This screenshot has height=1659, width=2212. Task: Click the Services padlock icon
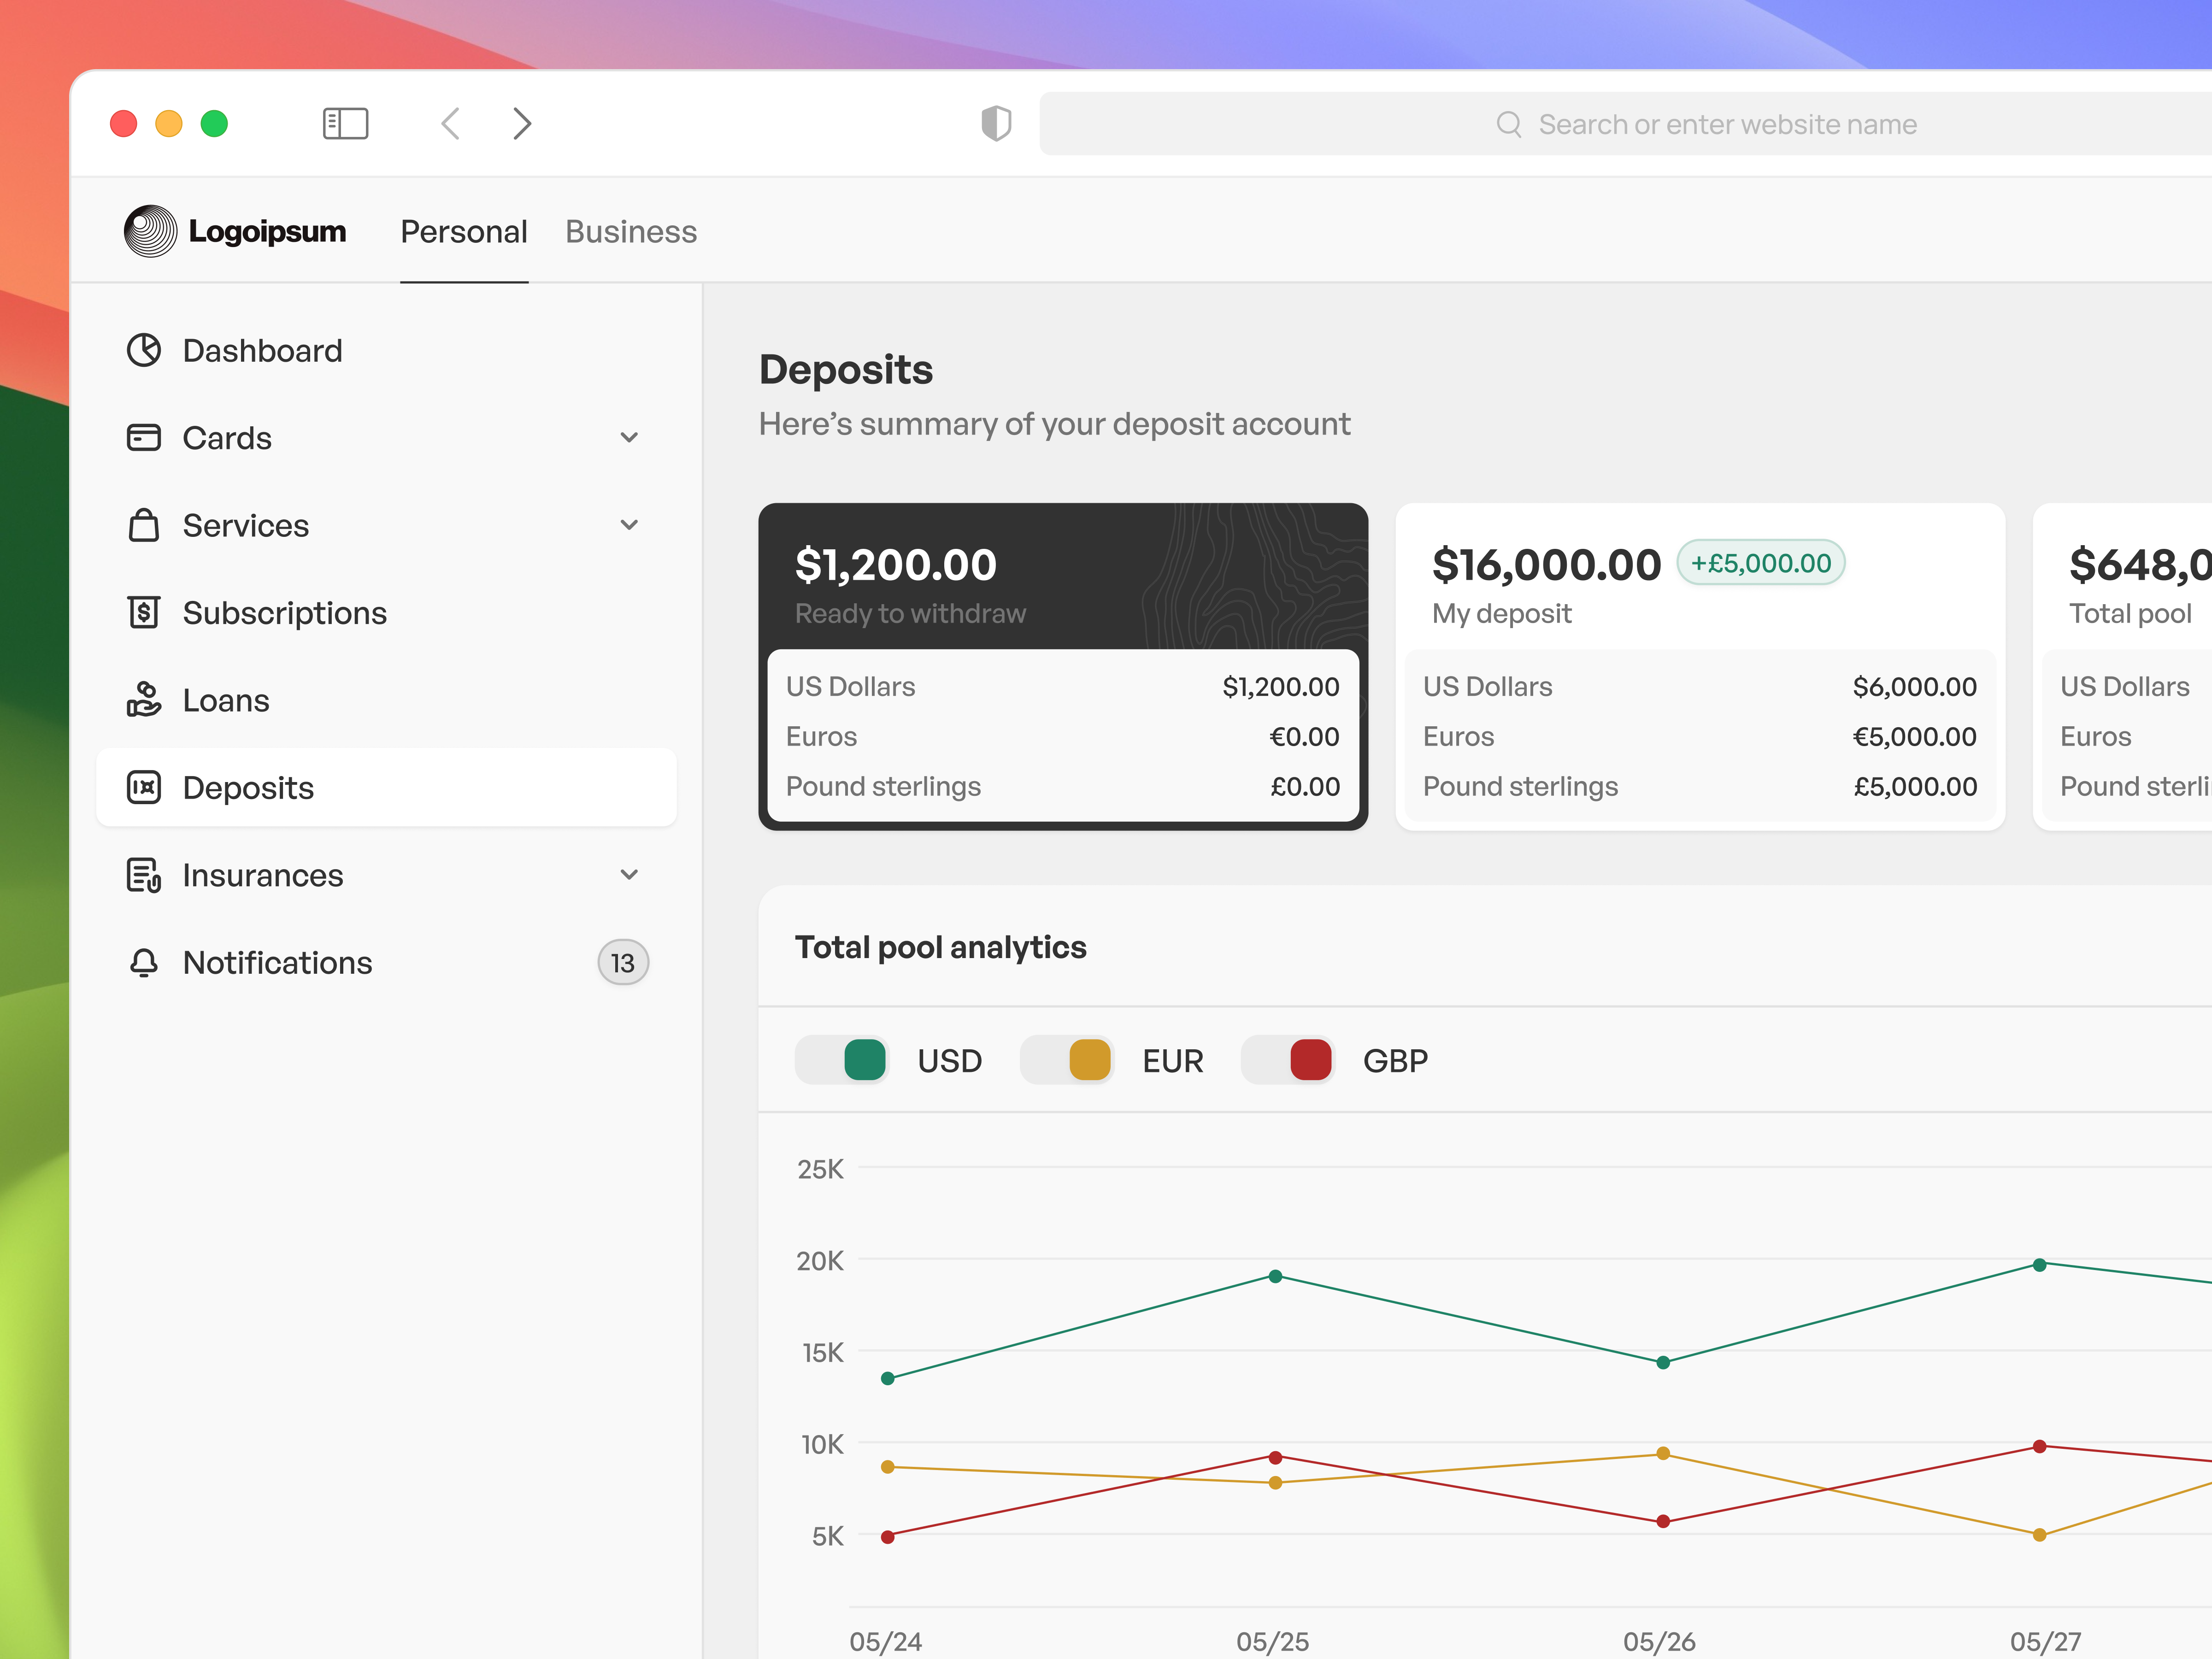click(x=144, y=525)
